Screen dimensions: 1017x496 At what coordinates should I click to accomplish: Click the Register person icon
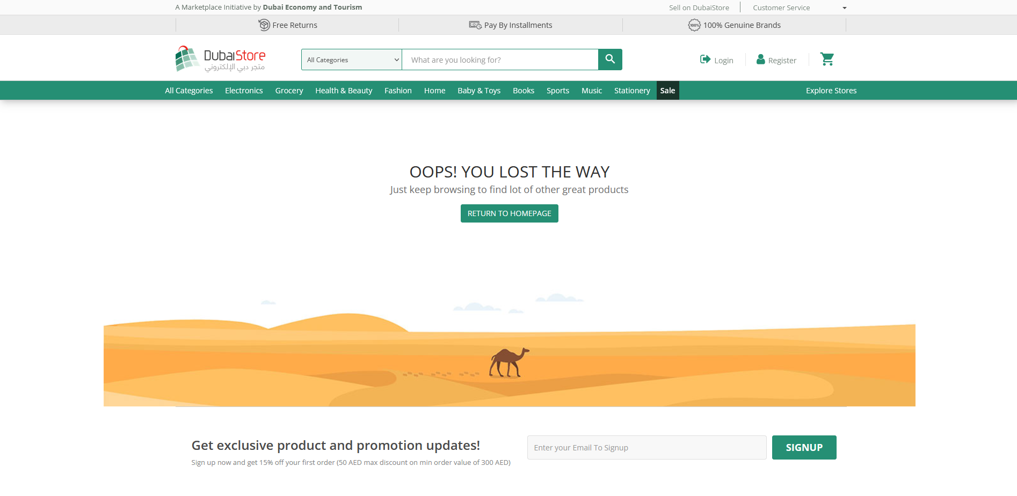coord(760,60)
